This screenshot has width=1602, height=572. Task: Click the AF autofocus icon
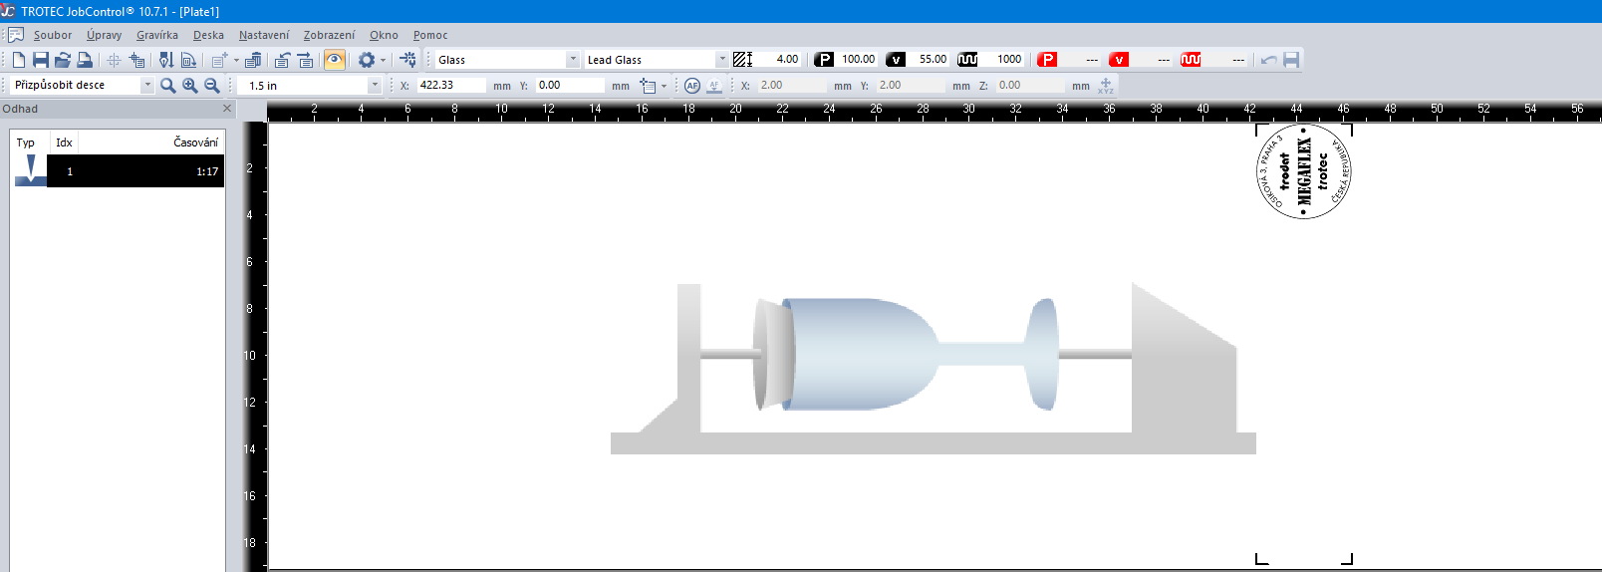[692, 86]
